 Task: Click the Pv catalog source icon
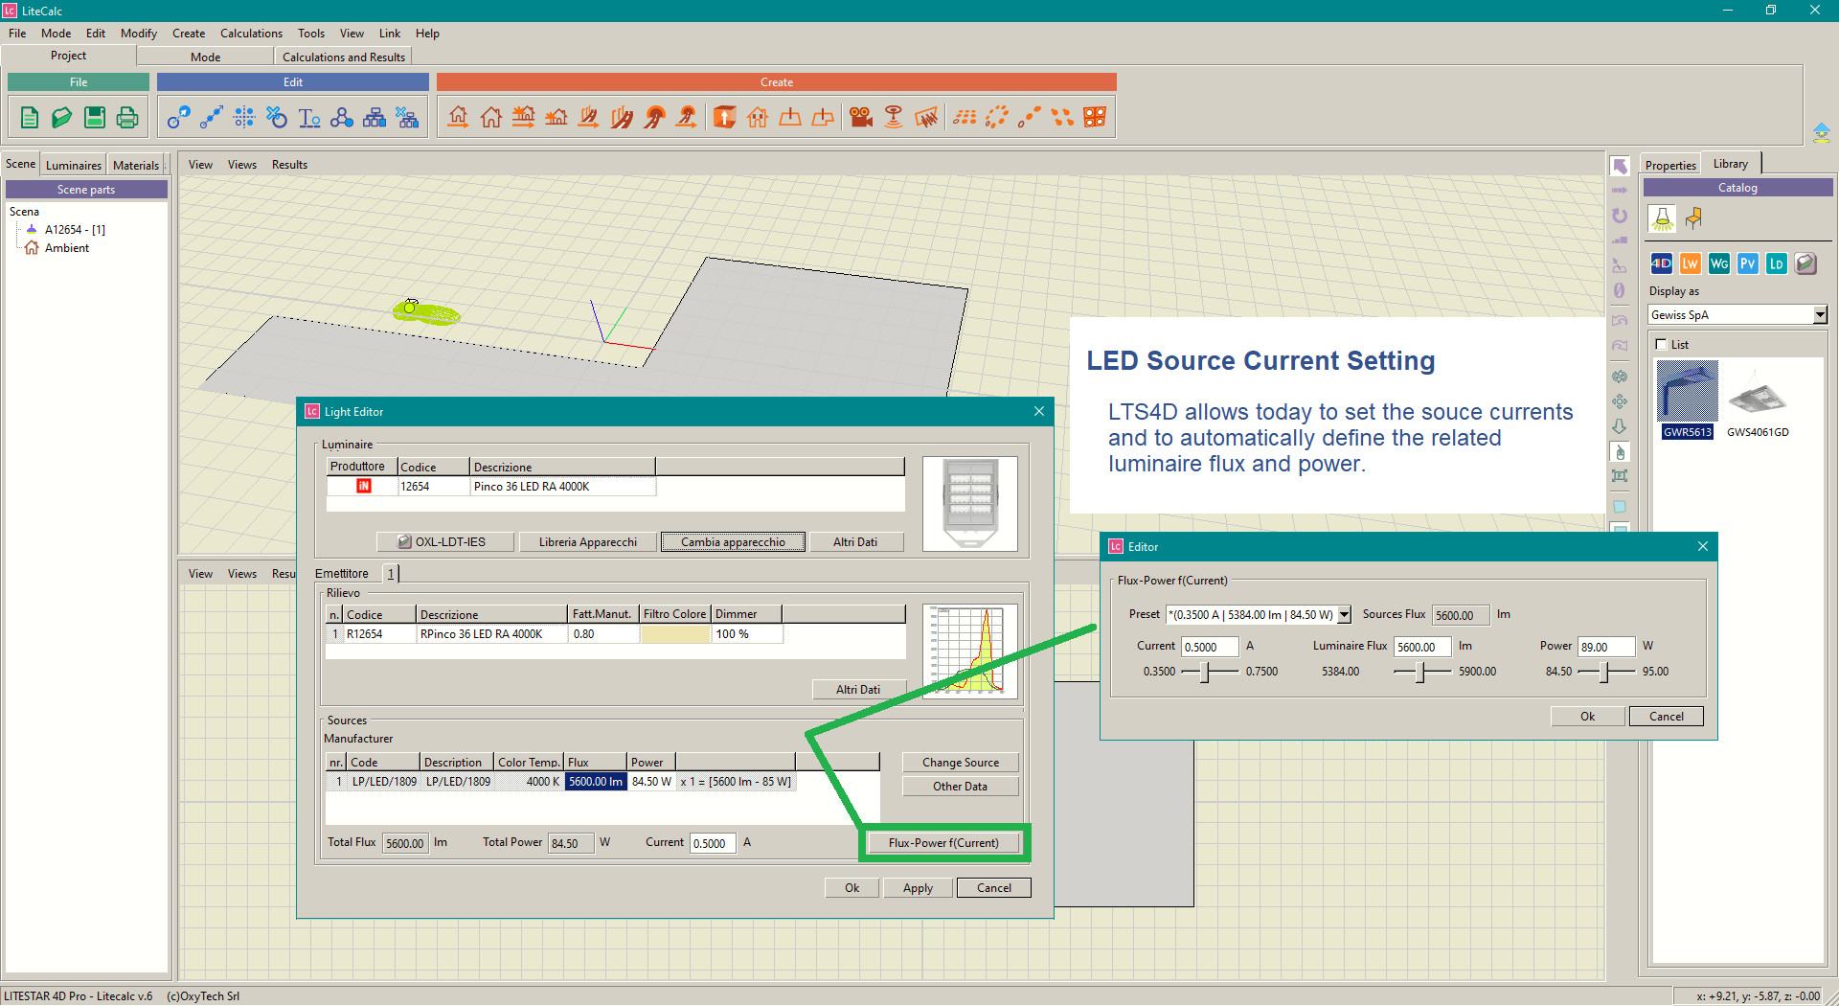[1747, 263]
